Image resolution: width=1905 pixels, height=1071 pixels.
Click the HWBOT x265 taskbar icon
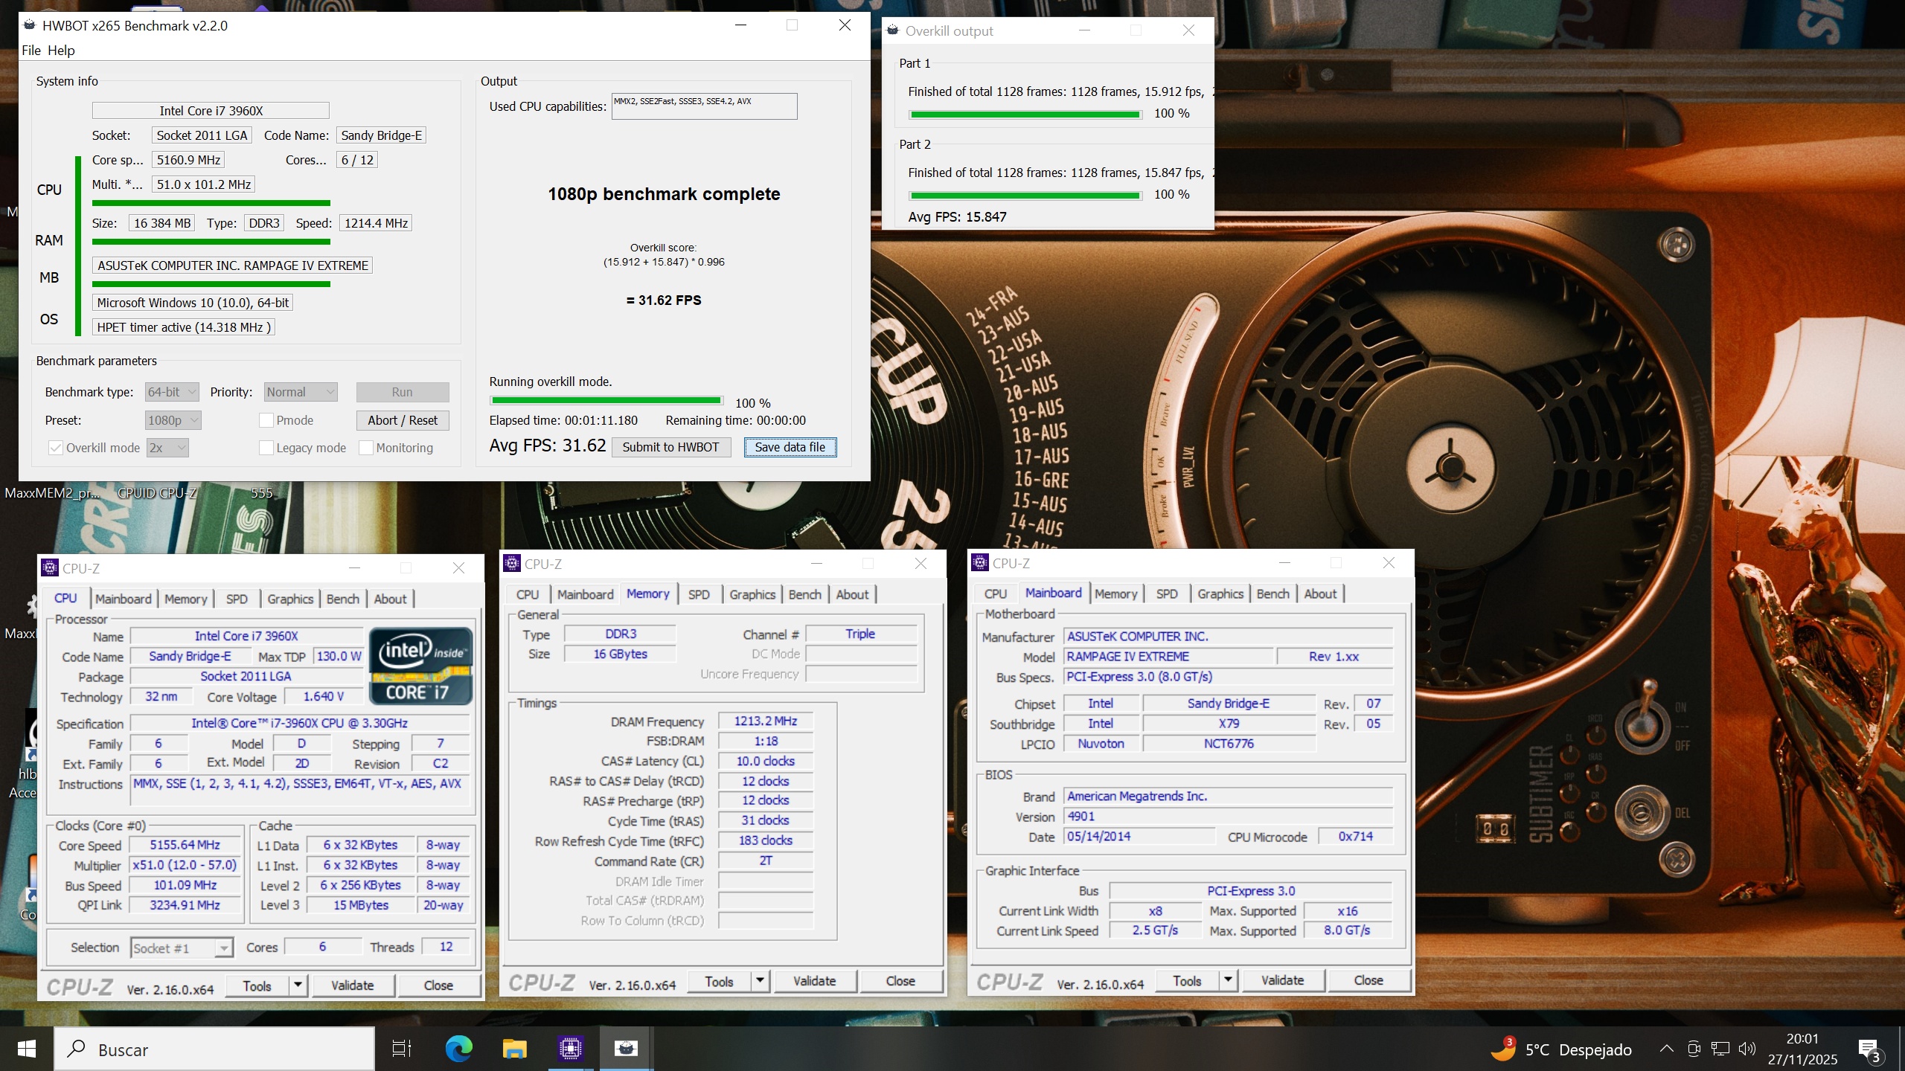(626, 1049)
